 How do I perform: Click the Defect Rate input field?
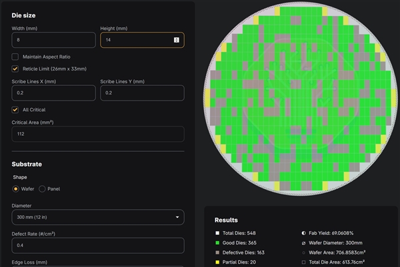point(98,245)
